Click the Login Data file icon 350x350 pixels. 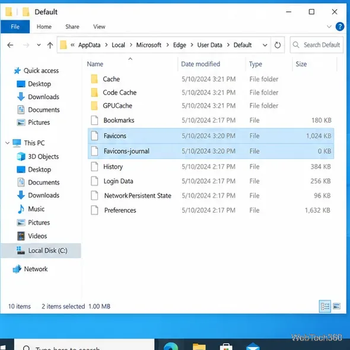coord(94,181)
